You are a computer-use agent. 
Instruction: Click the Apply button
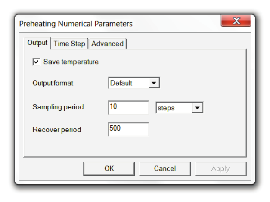[x=220, y=168]
